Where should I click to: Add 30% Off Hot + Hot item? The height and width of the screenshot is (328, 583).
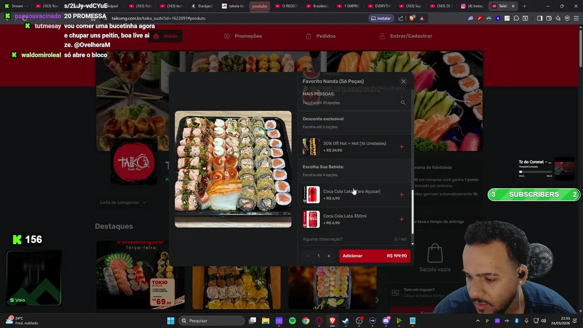tap(401, 147)
